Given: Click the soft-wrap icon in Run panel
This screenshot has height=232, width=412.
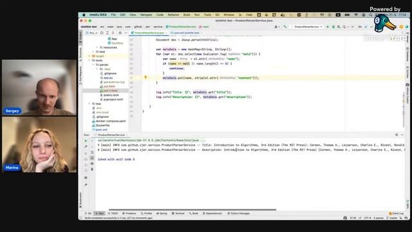Looking at the screenshot, I should tap(92, 152).
